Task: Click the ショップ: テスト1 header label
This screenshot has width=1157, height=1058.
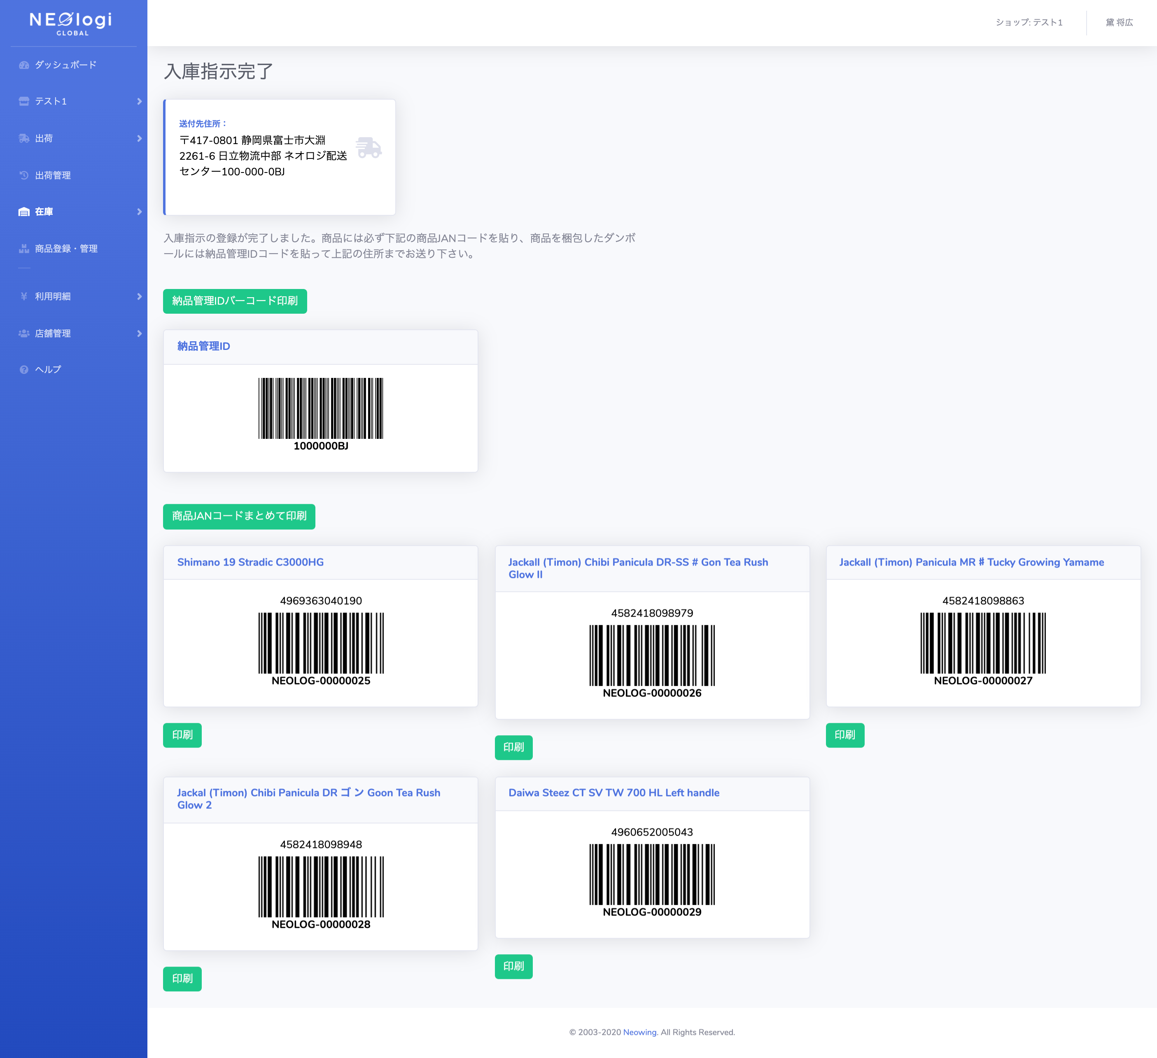Action: pos(1029,22)
